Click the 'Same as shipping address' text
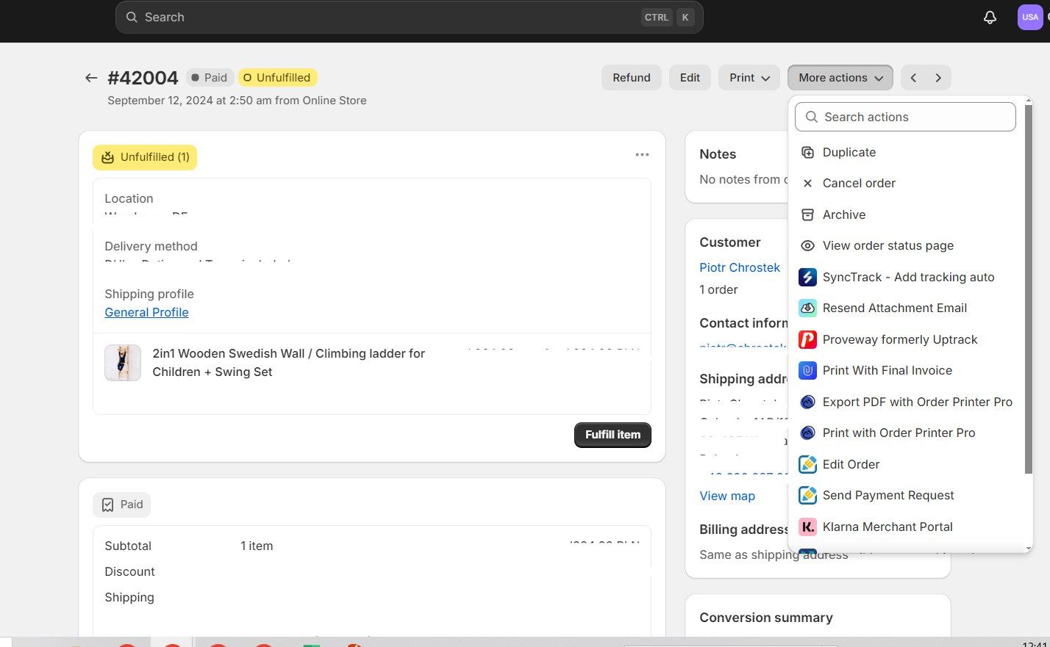Screen dimensions: 1050x647 [774, 554]
